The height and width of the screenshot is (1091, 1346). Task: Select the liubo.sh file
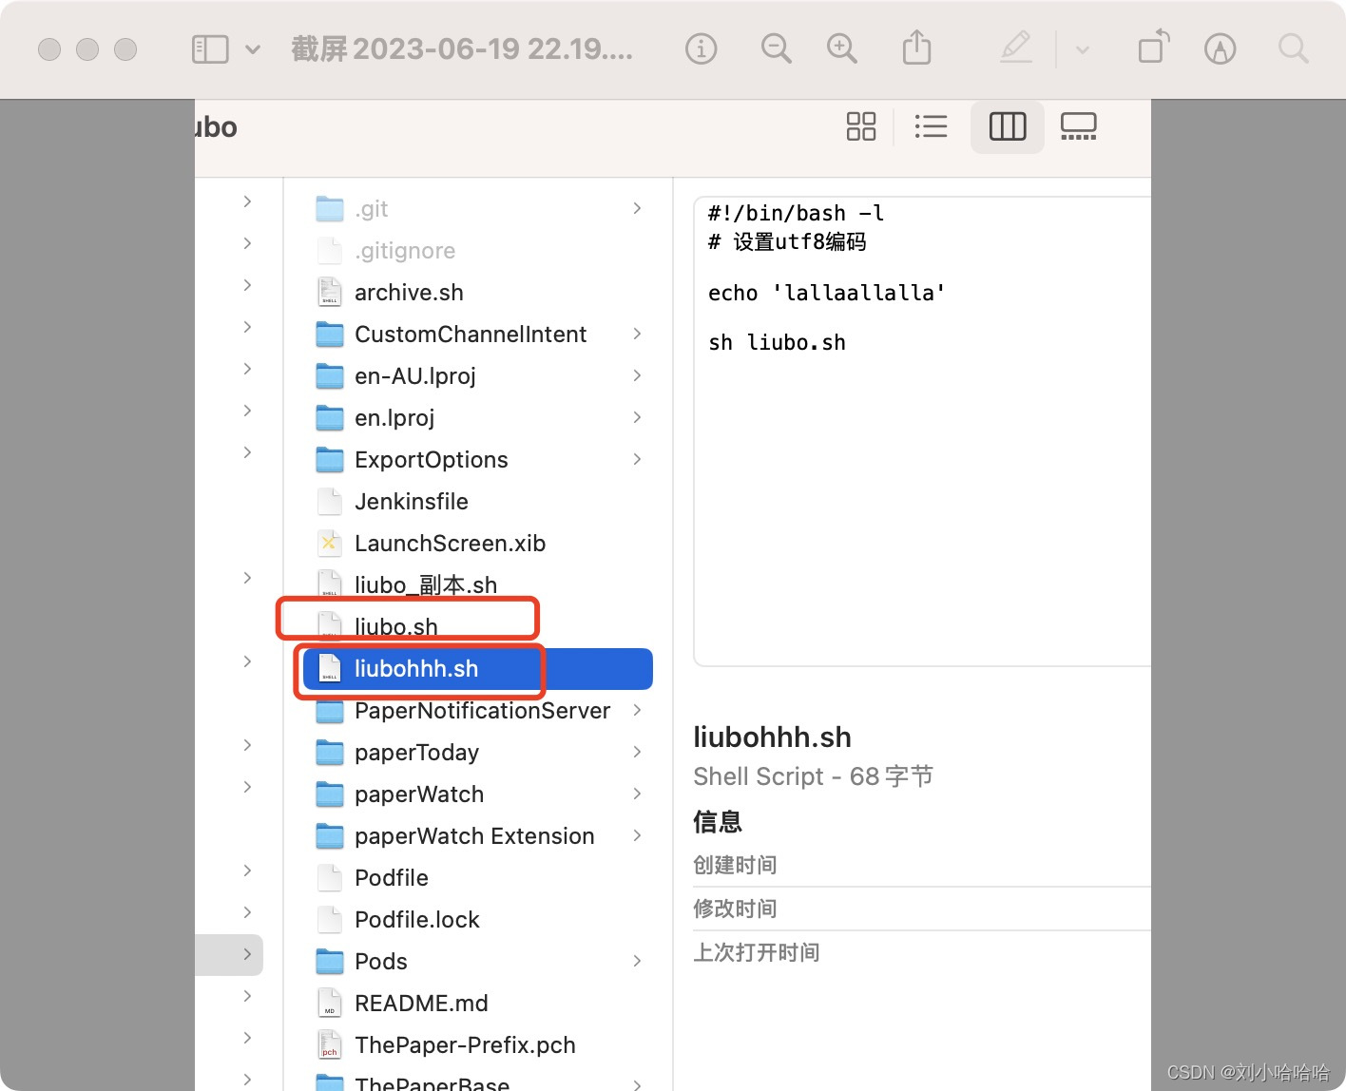396,626
